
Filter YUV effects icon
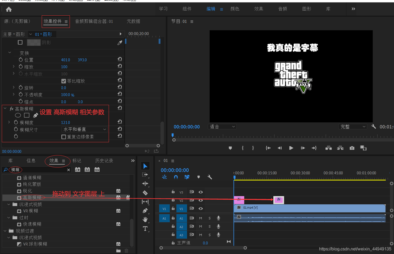coord(97,170)
